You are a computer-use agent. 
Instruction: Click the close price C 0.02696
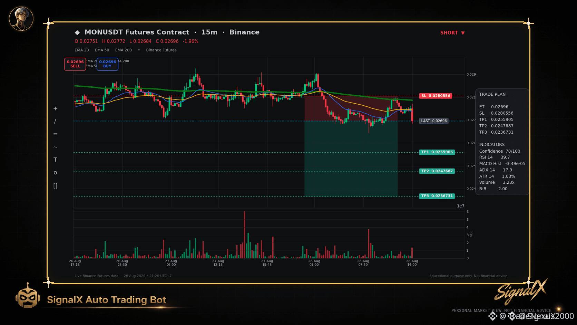[x=167, y=41]
